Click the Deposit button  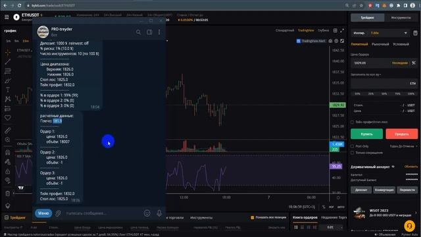click(x=361, y=190)
